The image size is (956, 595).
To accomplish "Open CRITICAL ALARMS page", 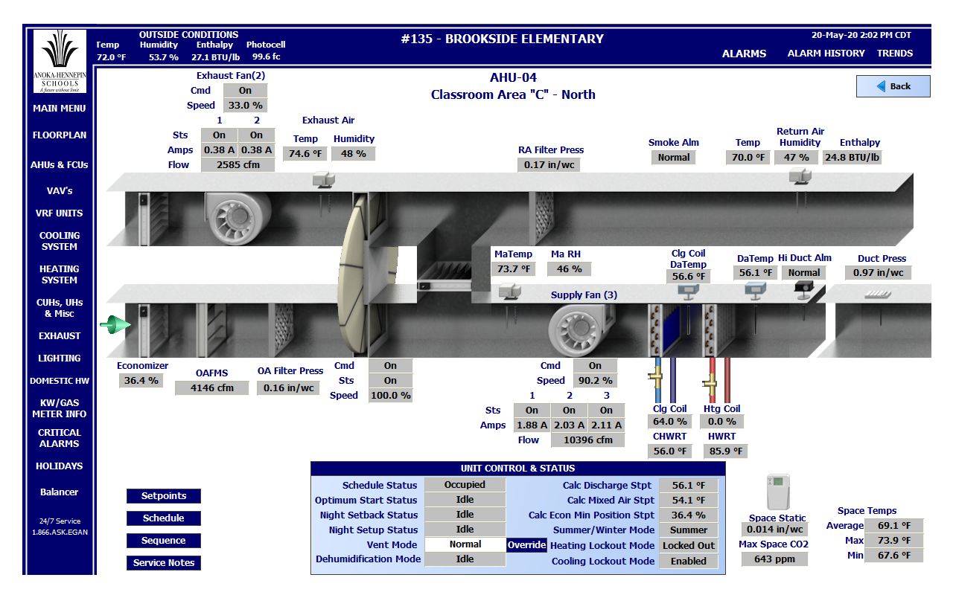I will click(x=60, y=438).
